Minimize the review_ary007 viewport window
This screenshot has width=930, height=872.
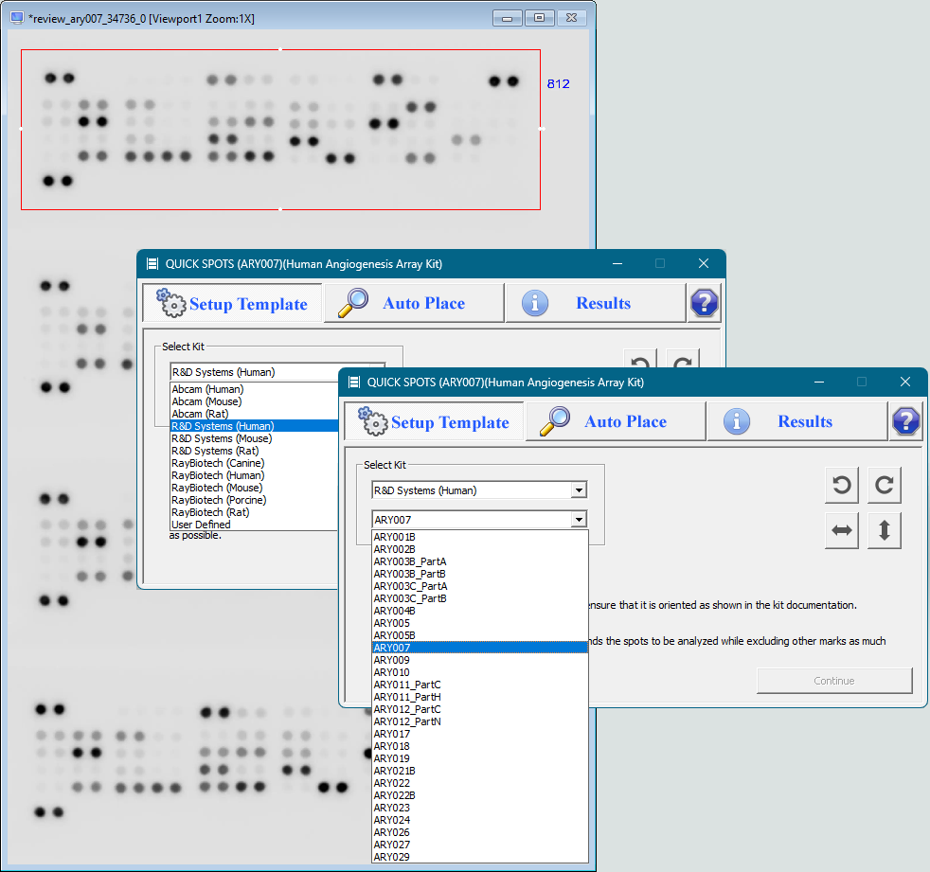tap(507, 18)
